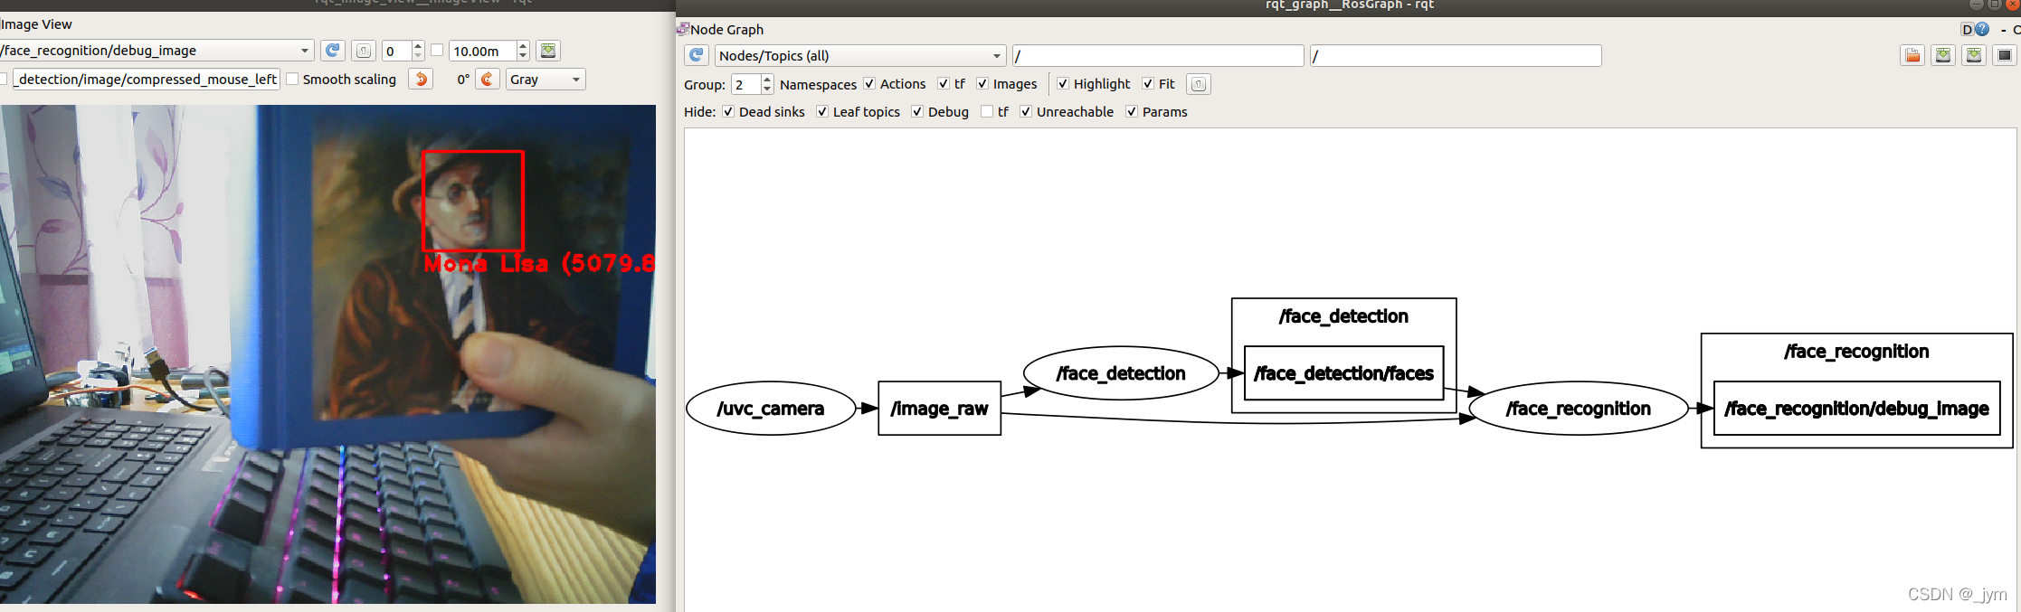Toggle dynamic range checkbox before 10.00m

pyautogui.click(x=437, y=51)
